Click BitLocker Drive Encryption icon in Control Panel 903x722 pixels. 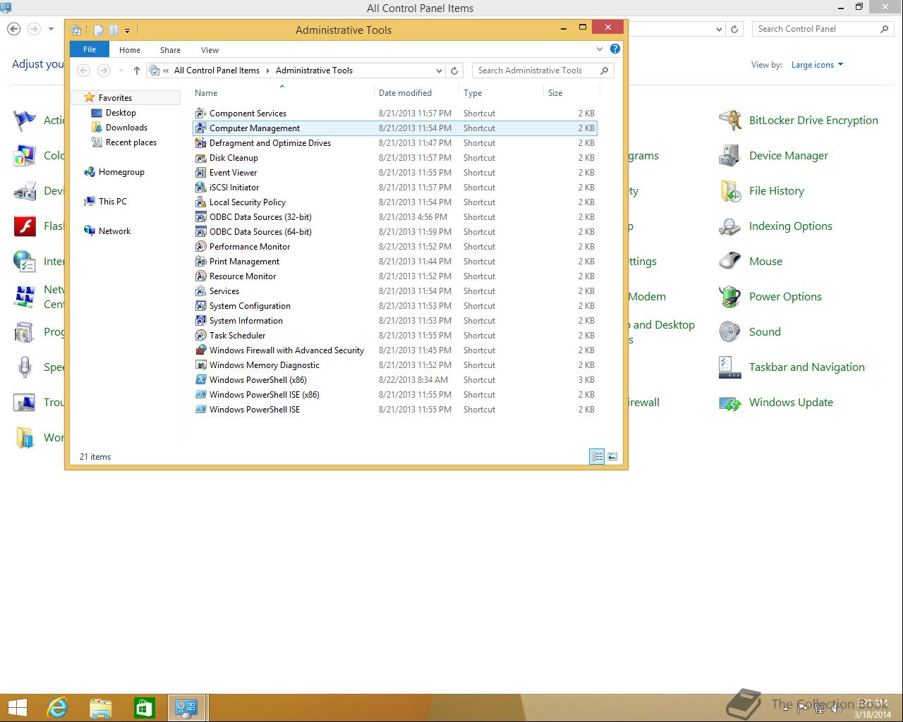coord(730,121)
